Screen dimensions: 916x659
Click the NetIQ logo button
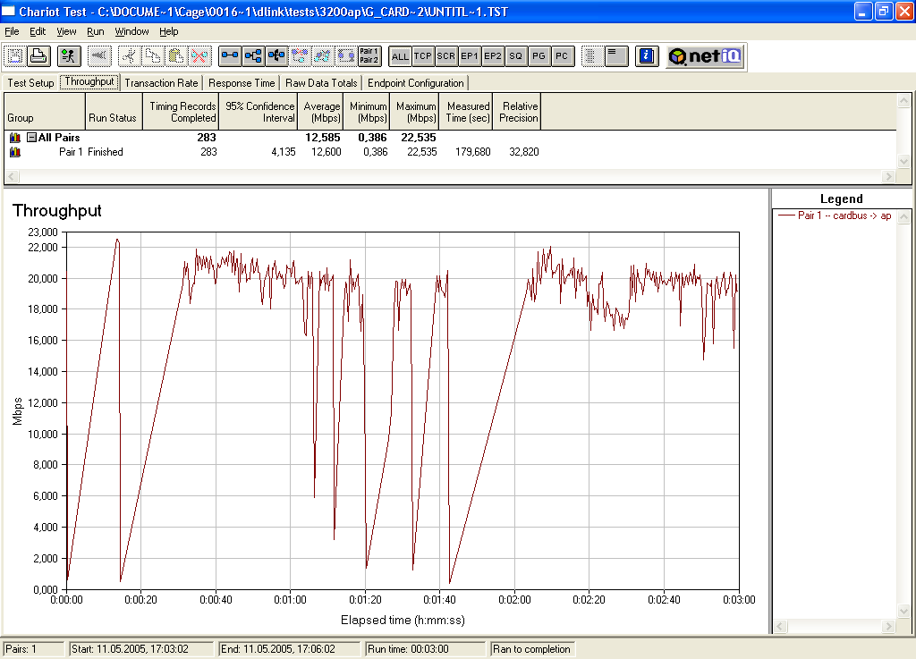pyautogui.click(x=705, y=56)
